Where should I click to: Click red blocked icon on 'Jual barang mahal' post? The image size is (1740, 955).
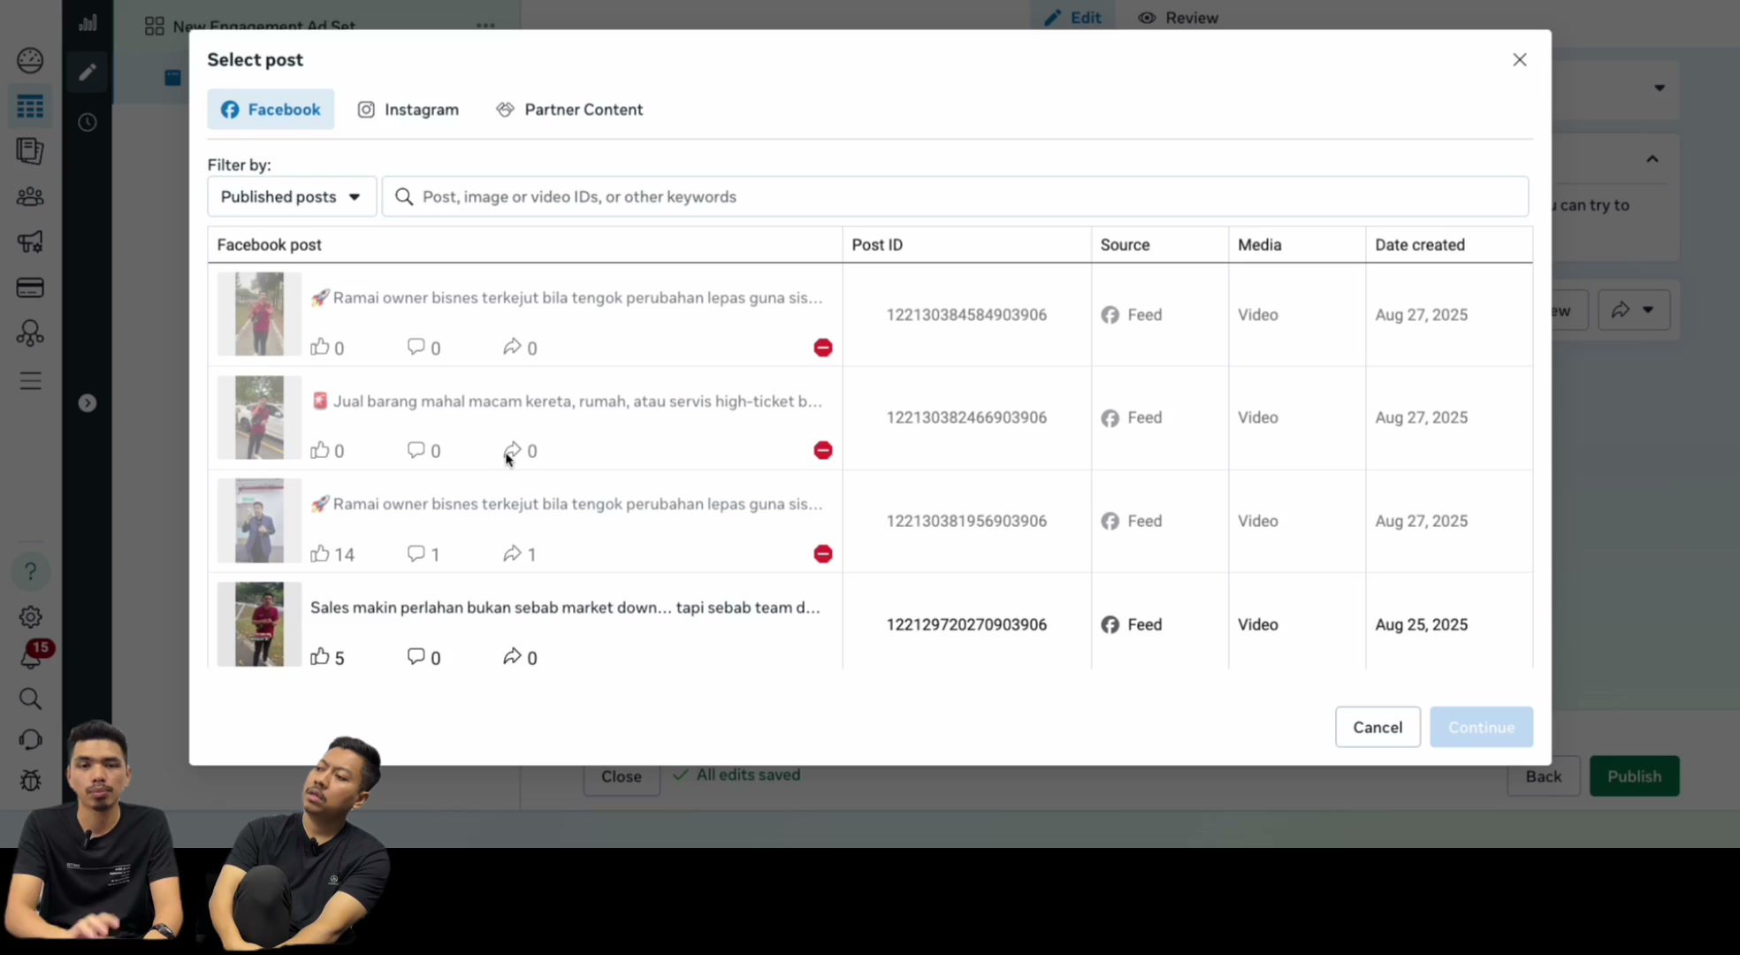823,450
